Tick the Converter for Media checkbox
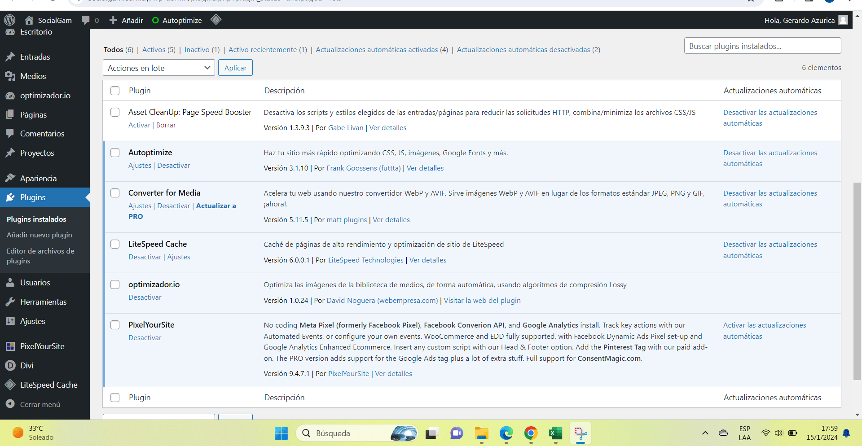This screenshot has height=446, width=862. click(115, 193)
